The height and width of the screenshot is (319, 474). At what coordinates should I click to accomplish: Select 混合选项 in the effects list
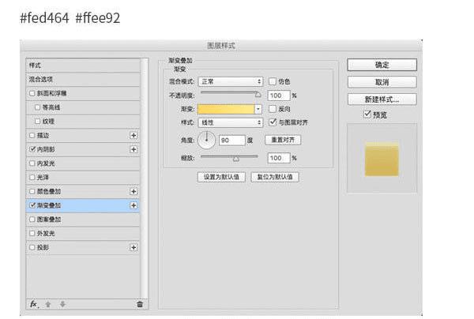pyautogui.click(x=83, y=79)
